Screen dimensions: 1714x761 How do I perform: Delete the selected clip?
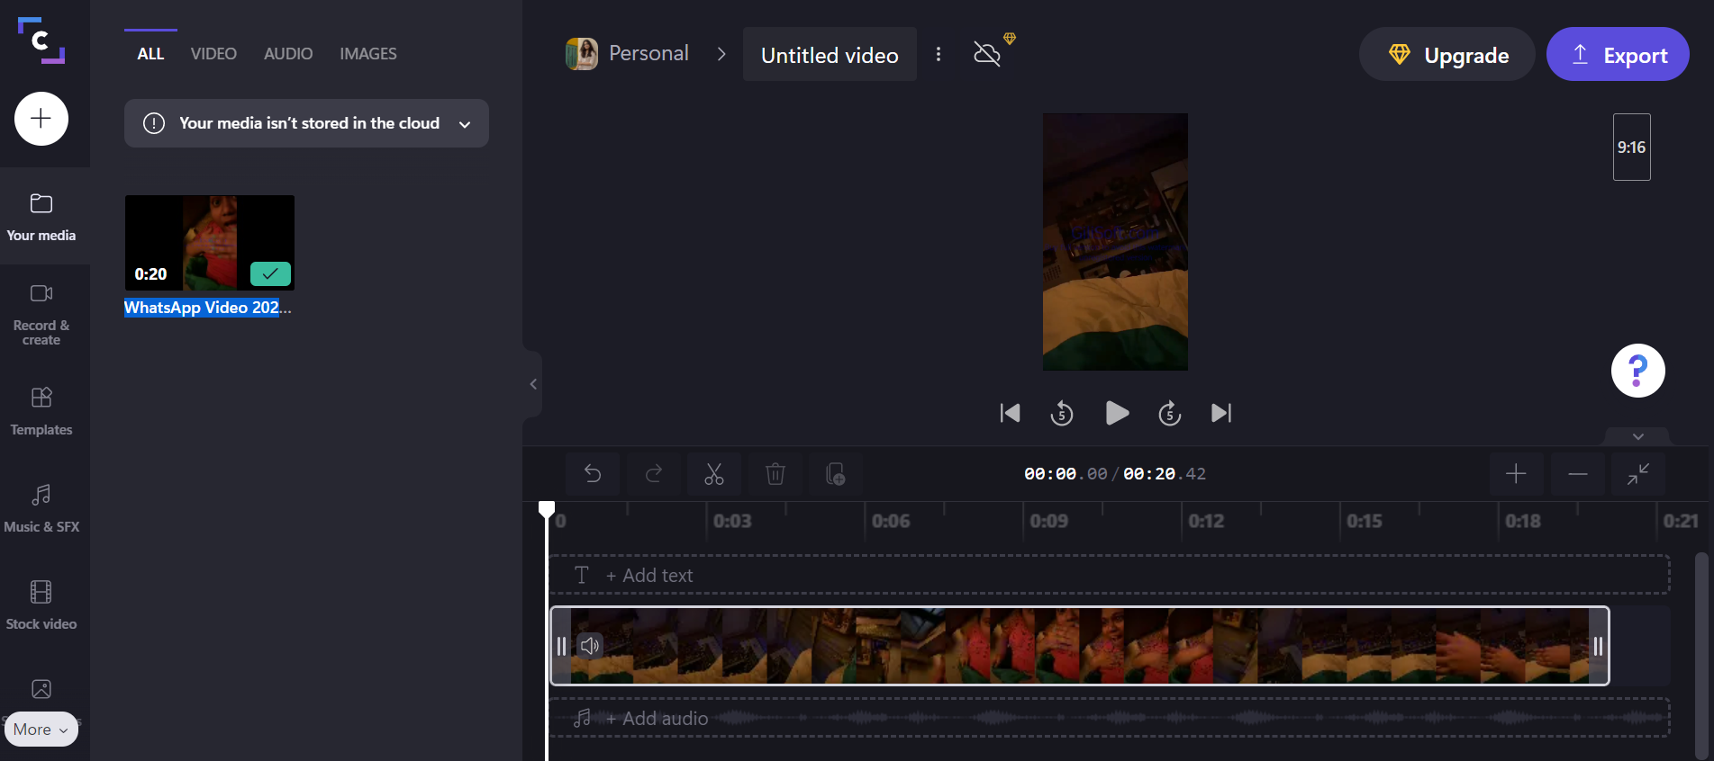click(775, 473)
